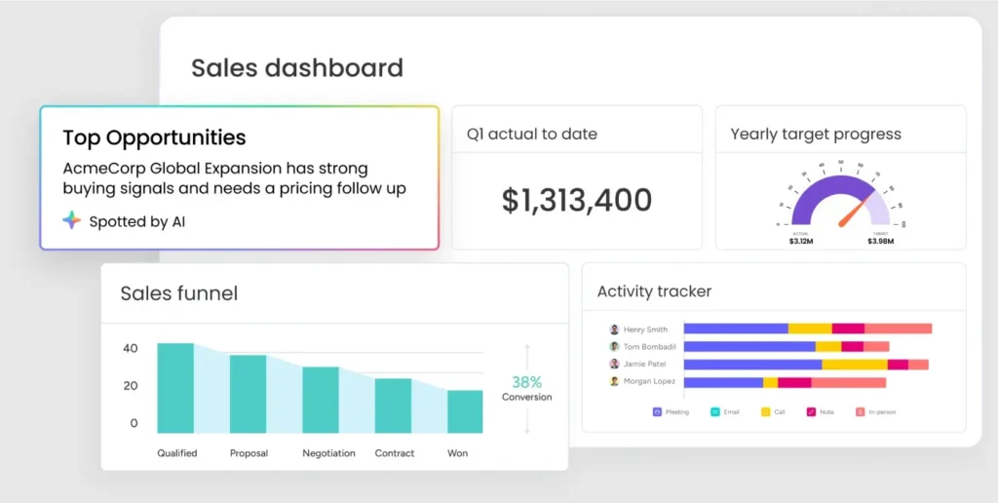Select the Contract funnel bar
Viewport: 998px width, 503px height.
(393, 406)
